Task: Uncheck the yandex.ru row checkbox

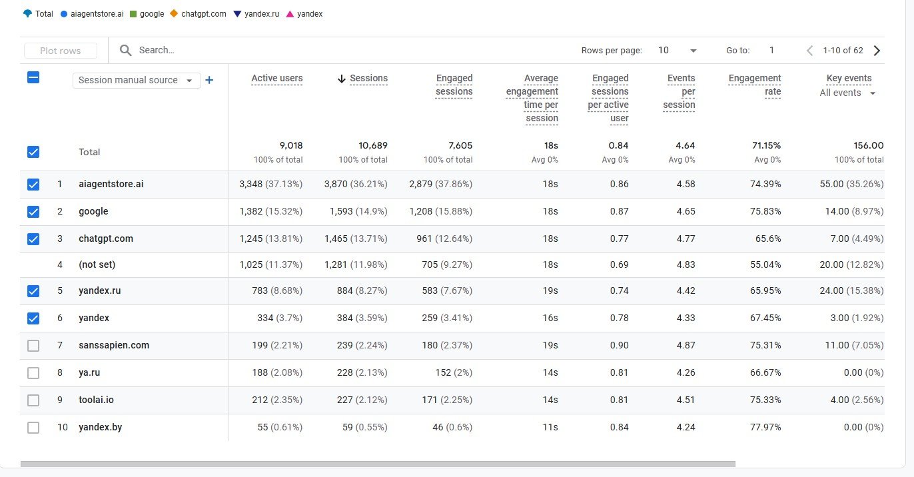Action: click(33, 291)
